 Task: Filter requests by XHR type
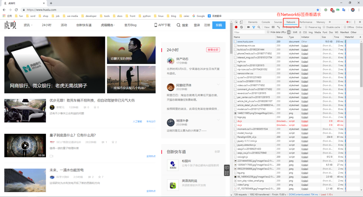click(295, 32)
